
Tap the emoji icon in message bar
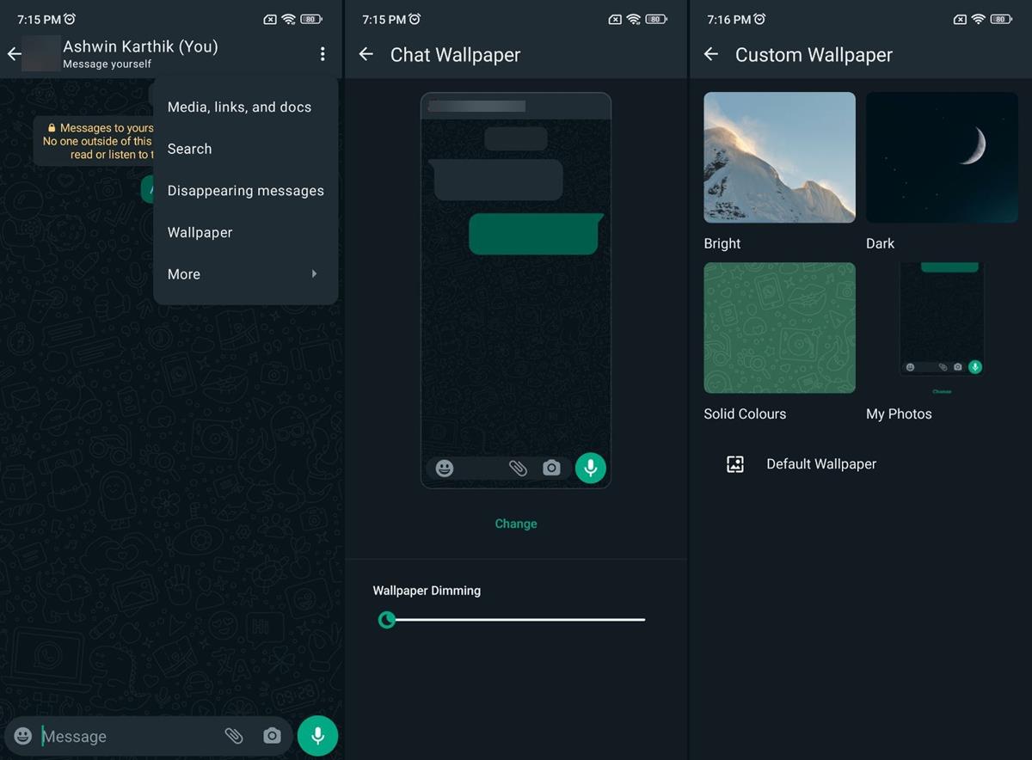pyautogui.click(x=23, y=736)
